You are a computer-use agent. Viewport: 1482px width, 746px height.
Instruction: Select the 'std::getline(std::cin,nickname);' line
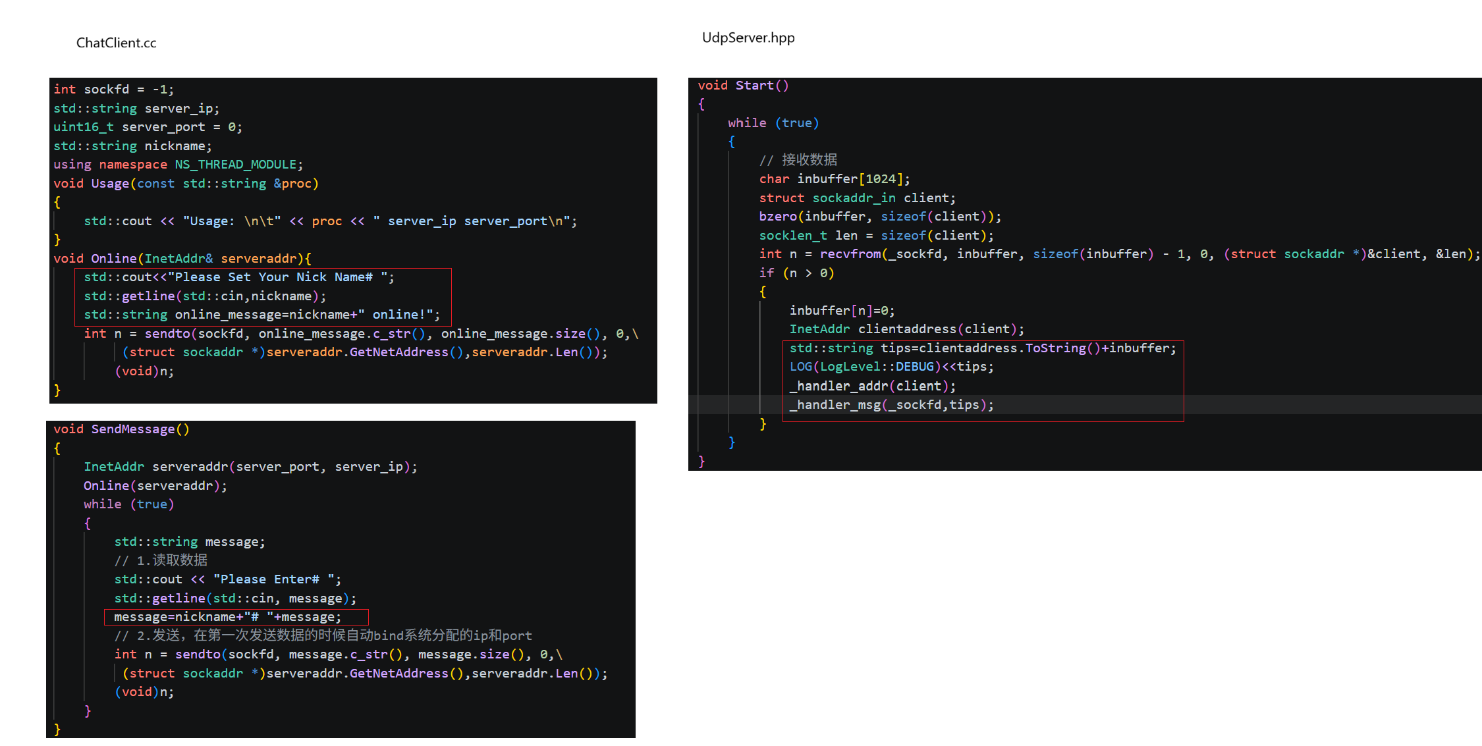[x=205, y=296]
